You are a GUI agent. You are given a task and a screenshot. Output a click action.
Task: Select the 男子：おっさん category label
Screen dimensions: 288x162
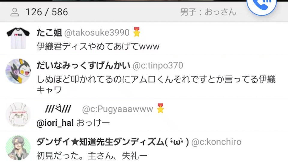coord(208,12)
